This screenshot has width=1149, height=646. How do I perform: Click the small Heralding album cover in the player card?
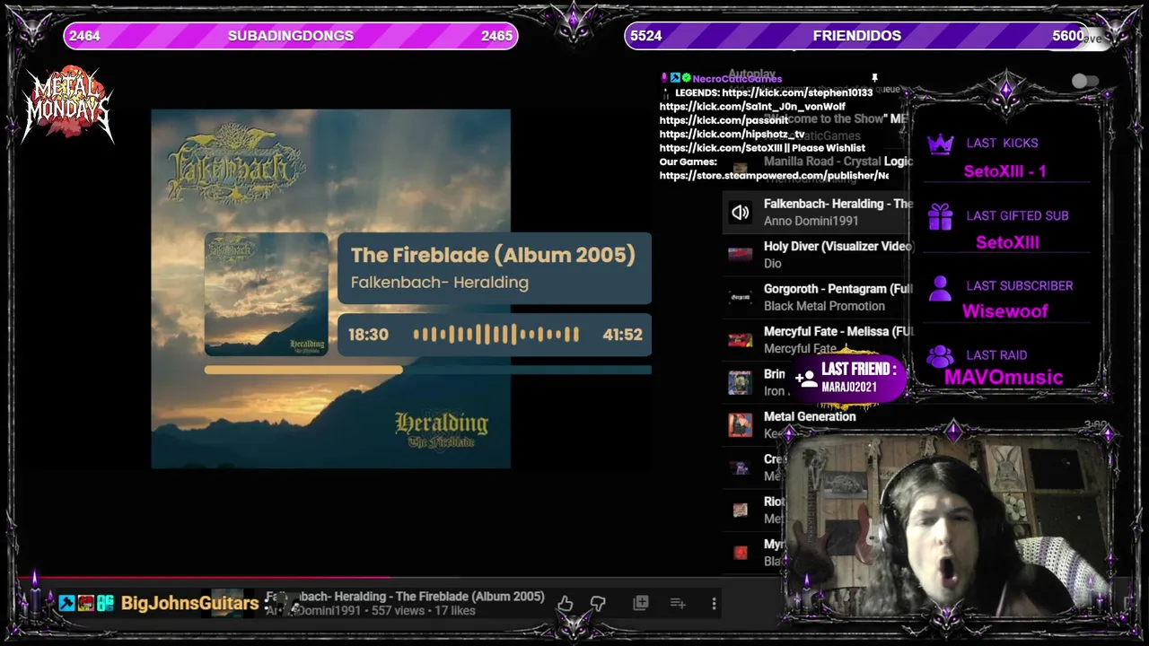[267, 294]
